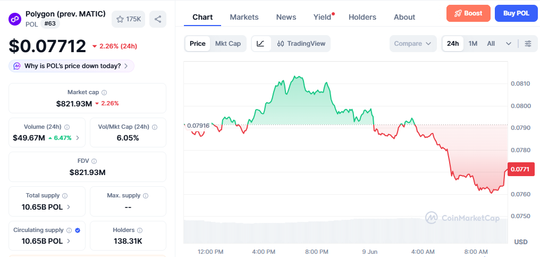This screenshot has height=257, width=540.
Task: Click the 6.05% Vol/Mkt Cap value
Action: (x=128, y=138)
